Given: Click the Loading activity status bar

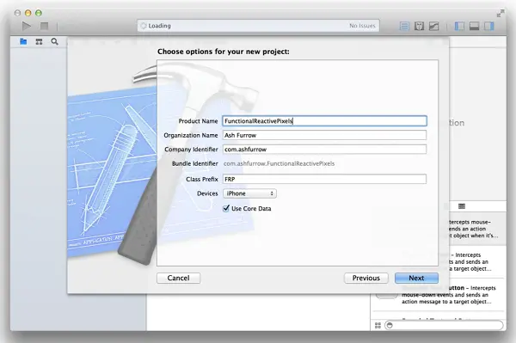Looking at the screenshot, I should [x=258, y=26].
